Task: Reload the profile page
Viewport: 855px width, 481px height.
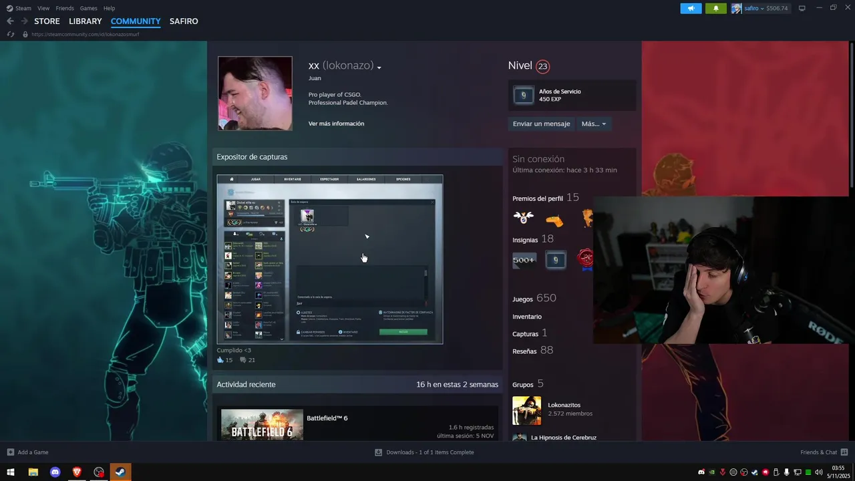Action: coord(10,34)
